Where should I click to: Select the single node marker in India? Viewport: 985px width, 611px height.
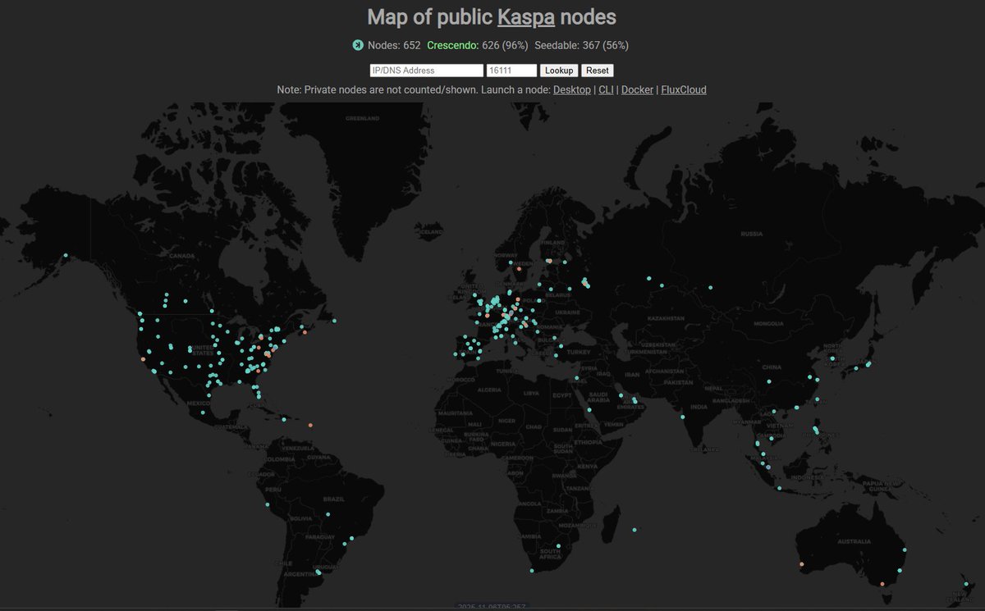682,417
